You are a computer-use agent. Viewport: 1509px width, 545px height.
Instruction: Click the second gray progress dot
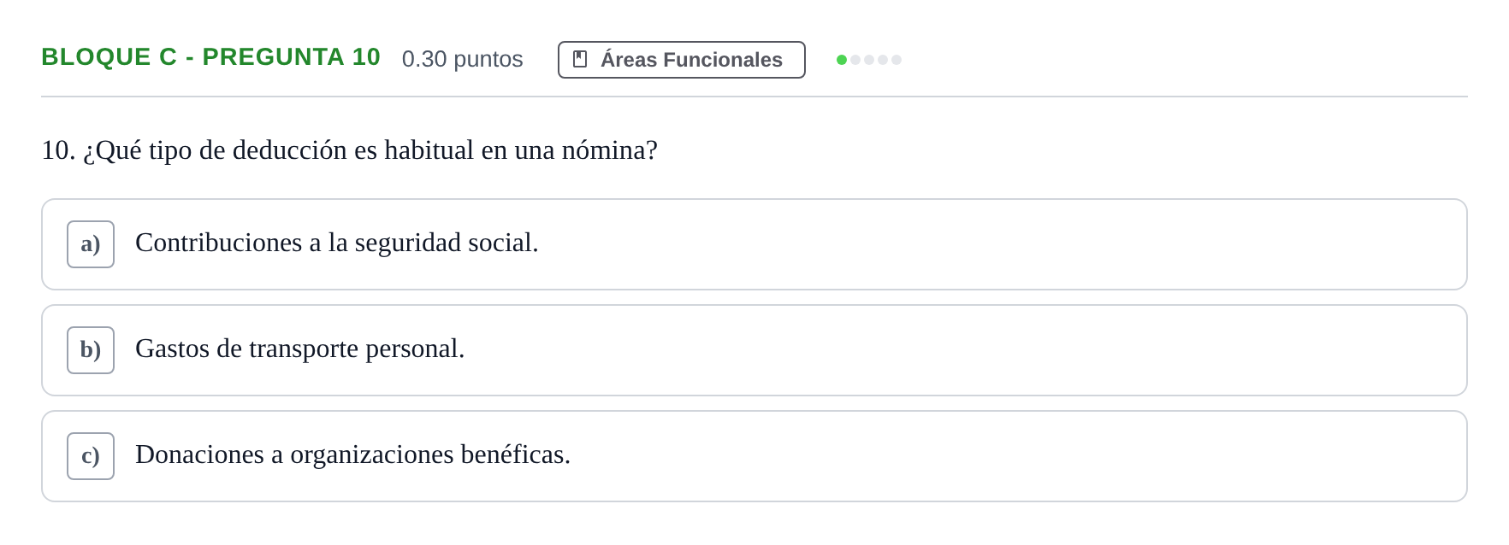pyautogui.click(x=855, y=60)
